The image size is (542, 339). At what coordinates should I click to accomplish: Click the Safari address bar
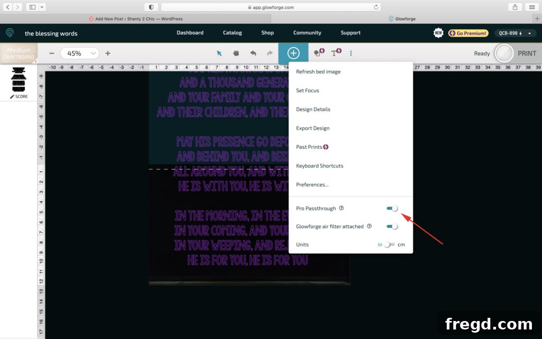coord(270,7)
